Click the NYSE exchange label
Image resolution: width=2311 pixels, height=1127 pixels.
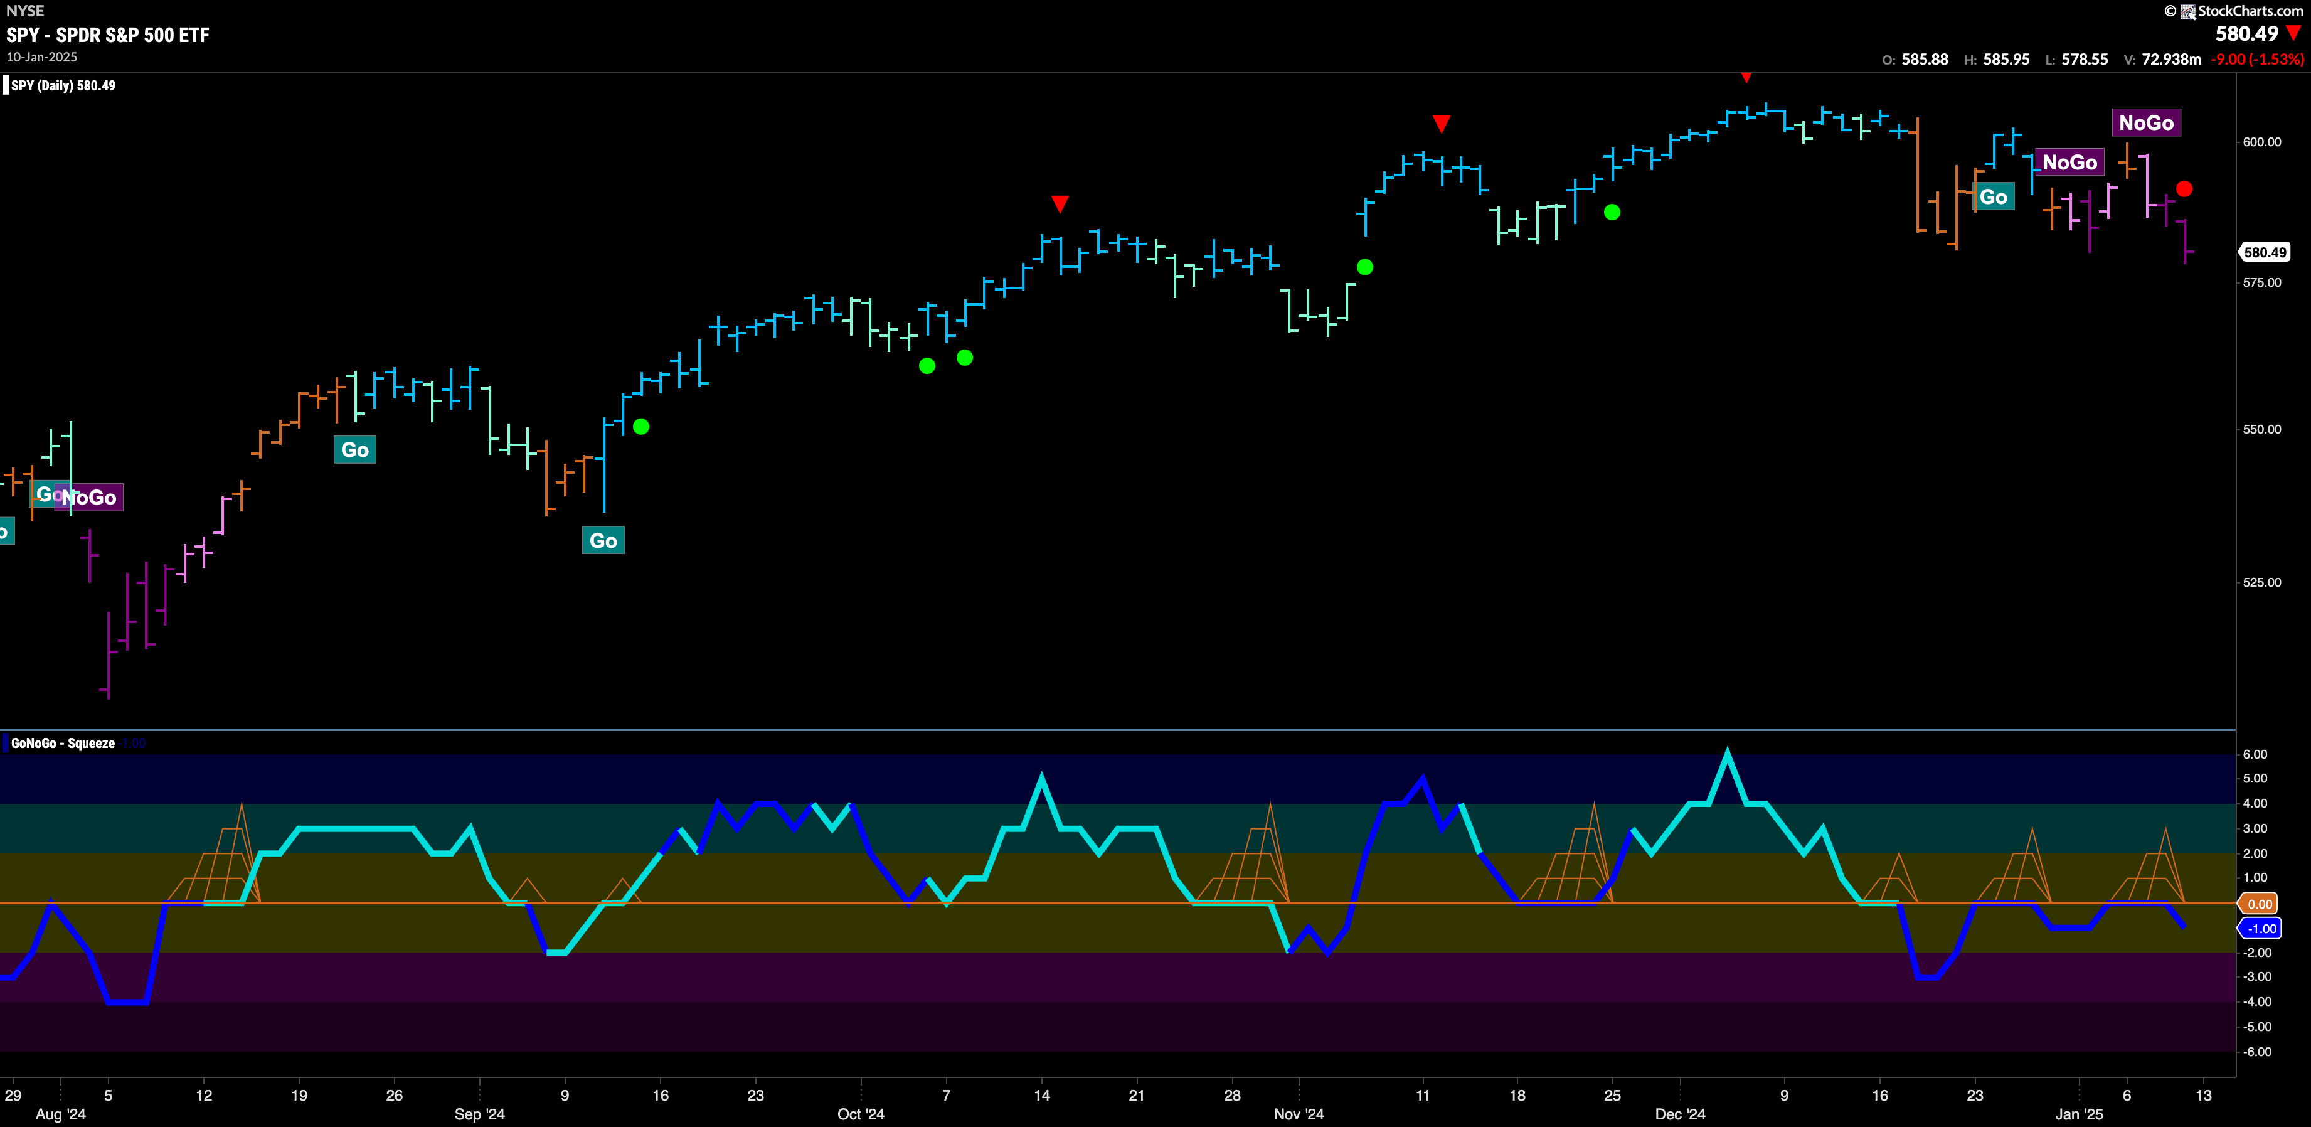click(x=25, y=11)
